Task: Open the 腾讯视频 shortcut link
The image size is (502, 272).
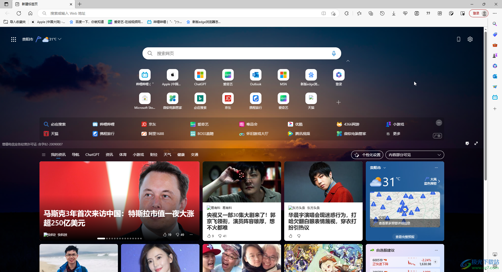Action: tap(299, 134)
